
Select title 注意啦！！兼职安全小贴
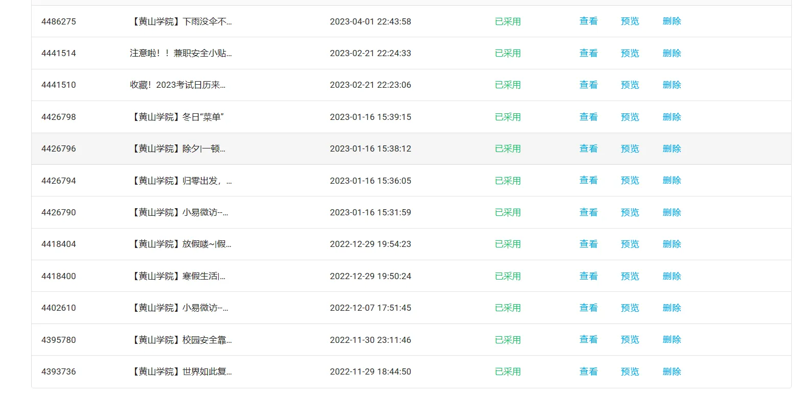click(180, 53)
